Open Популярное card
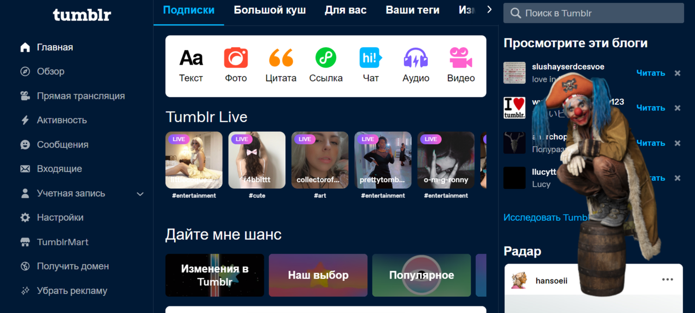 [421, 275]
